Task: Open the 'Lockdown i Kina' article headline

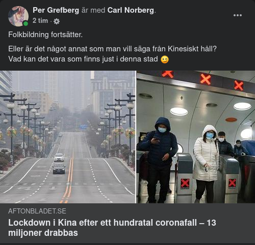Action: click(112, 228)
